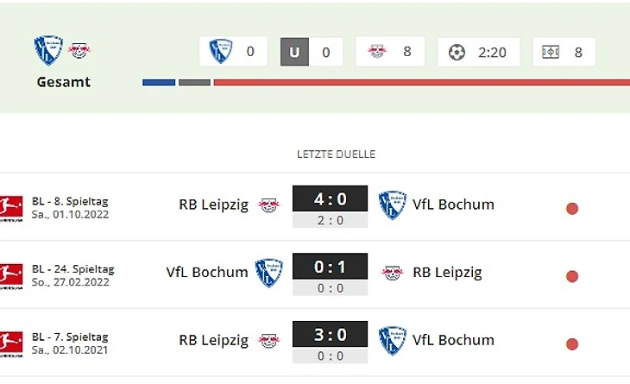630x384 pixels.
Task: Select the grey U draw badge
Action: pos(294,52)
